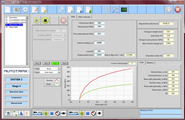Click the hammer and wrench tools icon
Screen dimensions: 185x120
point(115,10)
